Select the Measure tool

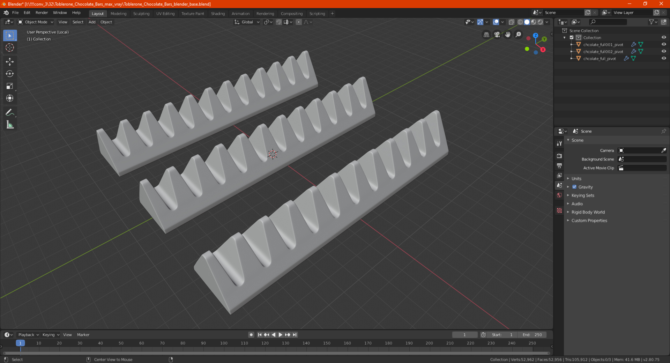[10, 125]
